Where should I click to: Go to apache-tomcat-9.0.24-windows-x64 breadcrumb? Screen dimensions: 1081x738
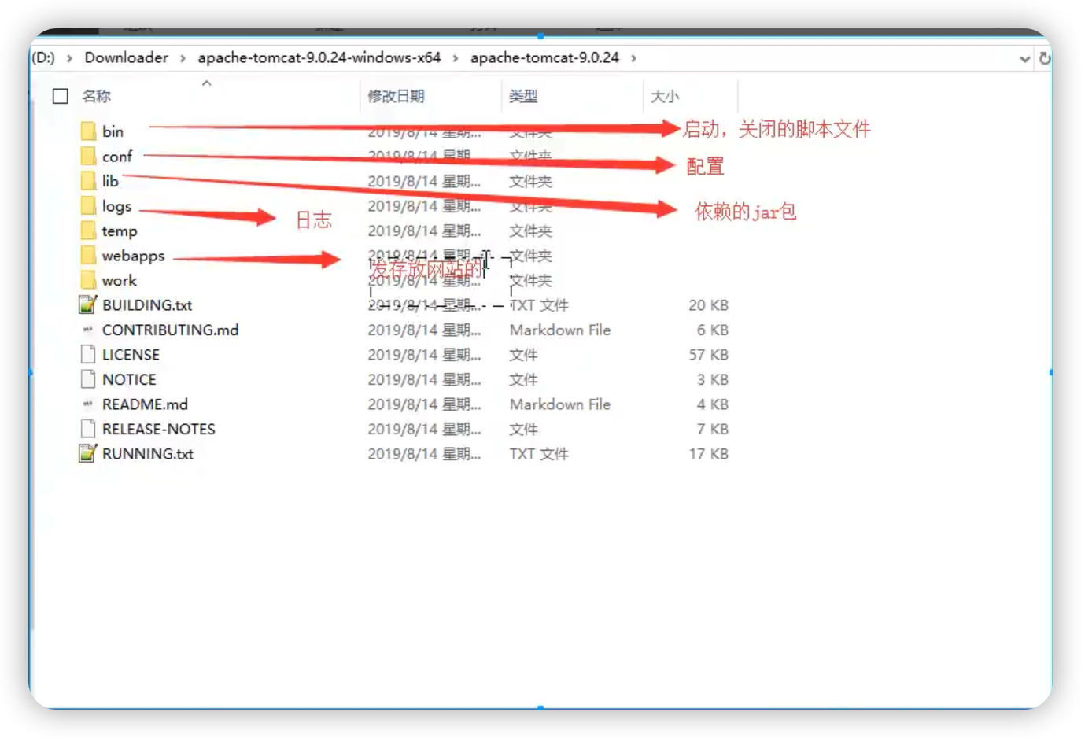coord(319,57)
